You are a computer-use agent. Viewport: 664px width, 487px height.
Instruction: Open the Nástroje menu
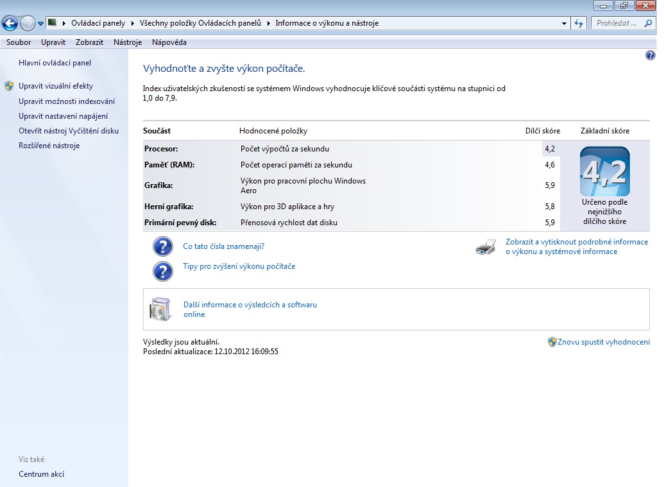(128, 42)
